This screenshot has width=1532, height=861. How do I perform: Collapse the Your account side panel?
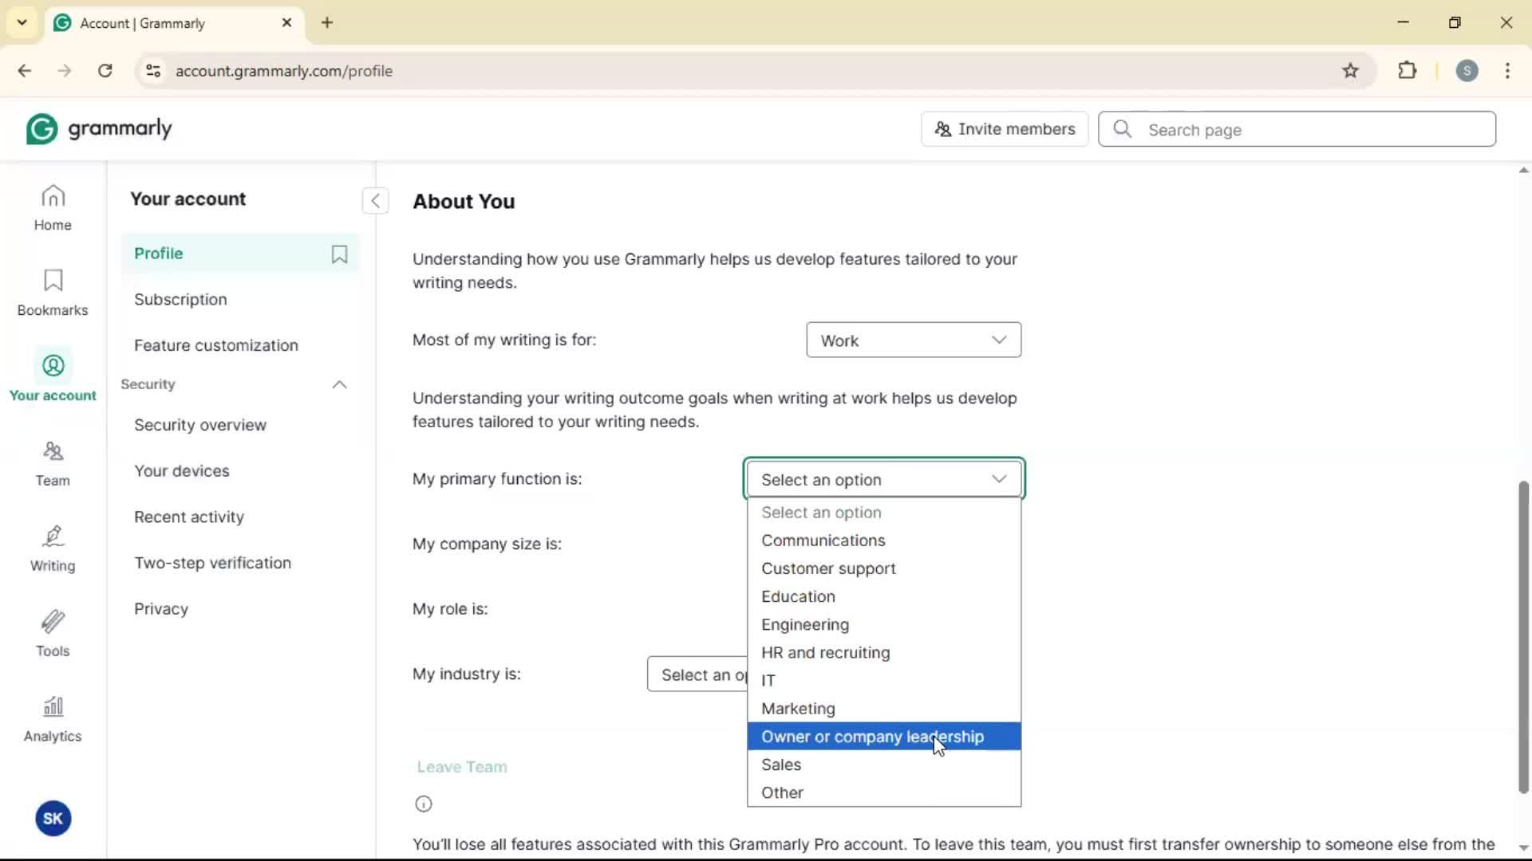pos(375,200)
